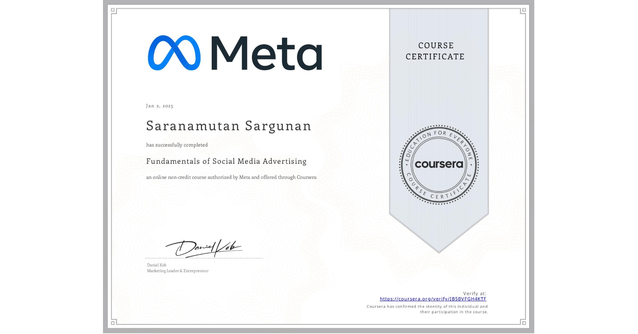Click the date Jan 2, 2025
Screen dimensions: 638x334
click(x=159, y=105)
